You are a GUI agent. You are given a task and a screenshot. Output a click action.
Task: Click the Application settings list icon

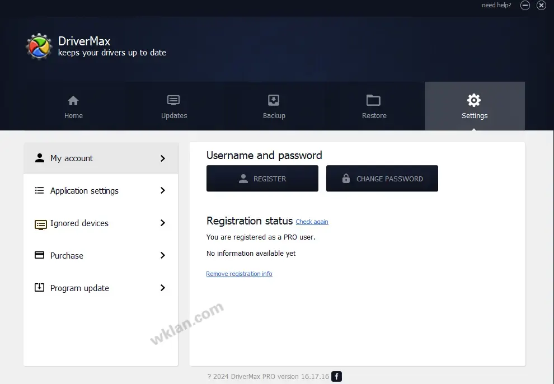(40, 190)
